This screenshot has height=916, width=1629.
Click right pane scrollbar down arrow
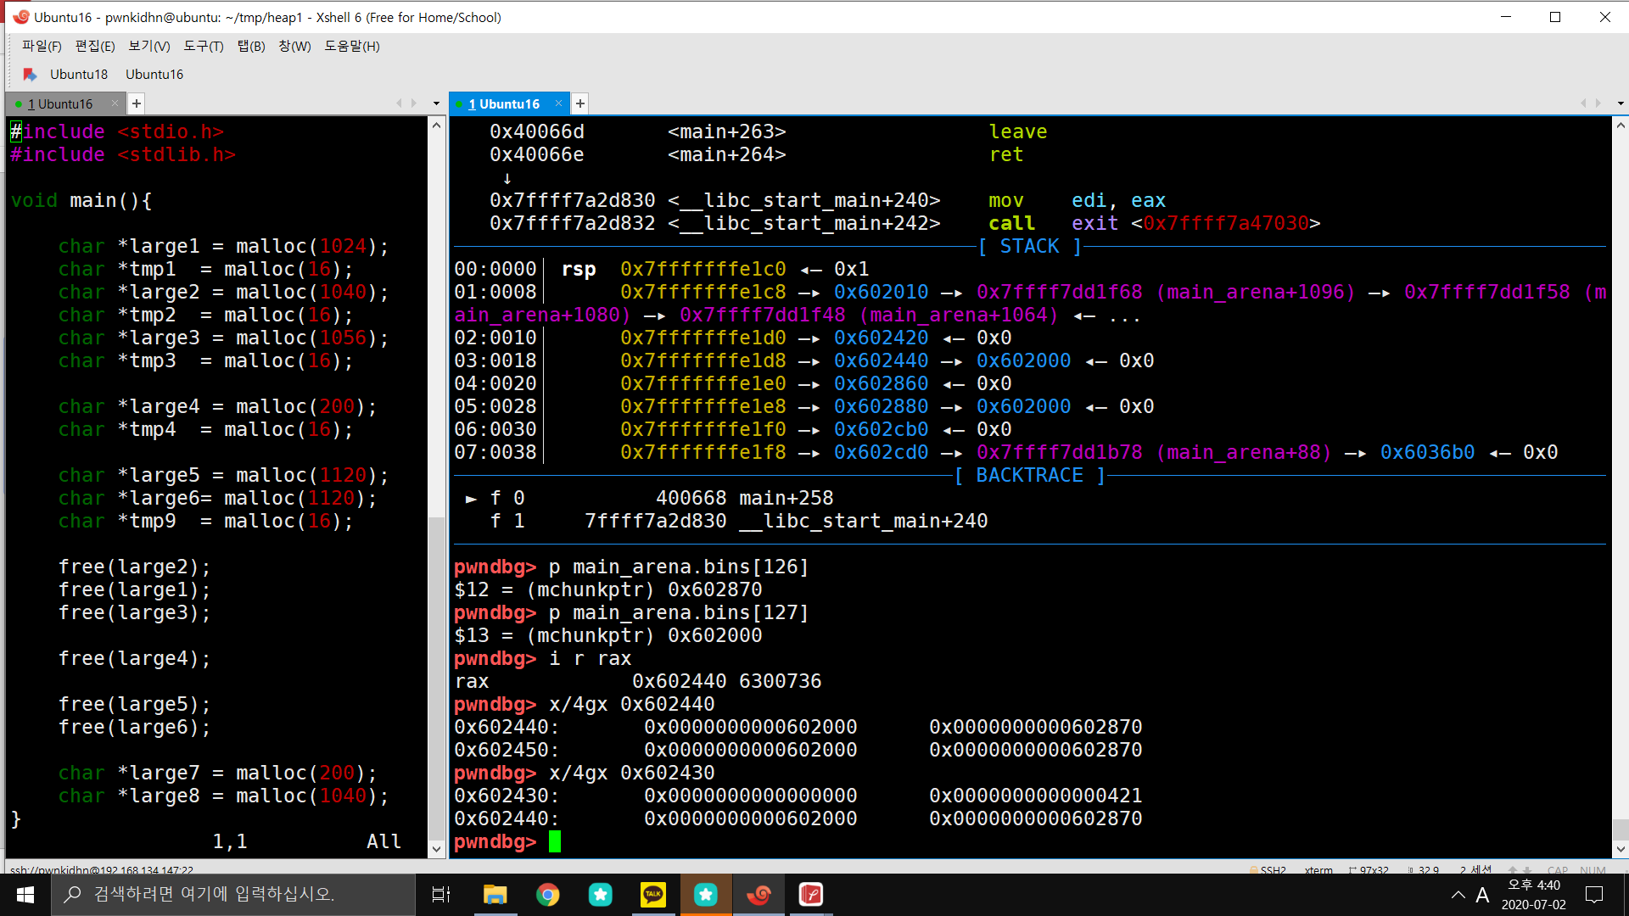1621,849
